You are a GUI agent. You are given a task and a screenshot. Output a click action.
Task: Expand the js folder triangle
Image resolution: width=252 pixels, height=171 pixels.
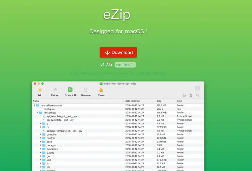pos(41,163)
